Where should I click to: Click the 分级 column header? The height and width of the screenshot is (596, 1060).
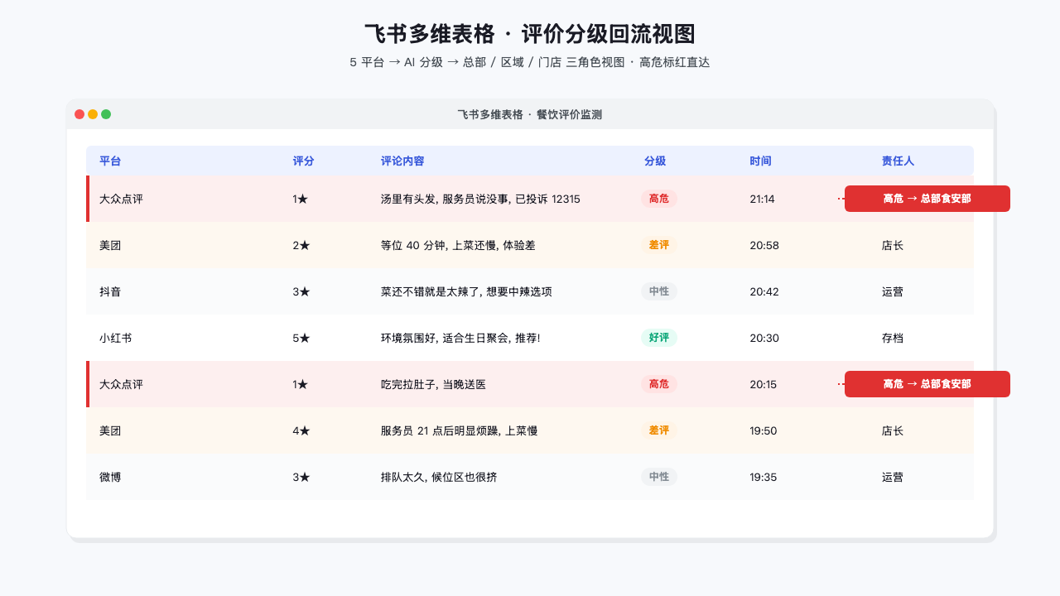[655, 161]
